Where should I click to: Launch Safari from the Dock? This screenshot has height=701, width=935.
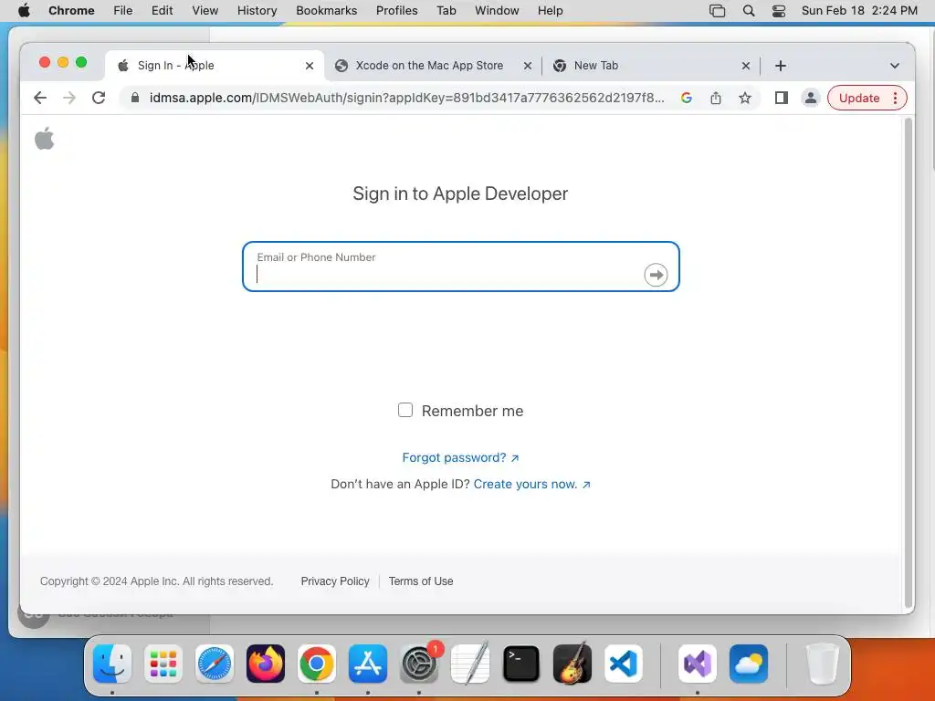point(214,664)
